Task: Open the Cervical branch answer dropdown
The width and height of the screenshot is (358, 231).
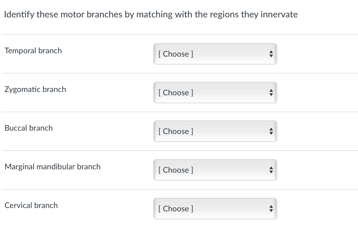Action: (215, 209)
